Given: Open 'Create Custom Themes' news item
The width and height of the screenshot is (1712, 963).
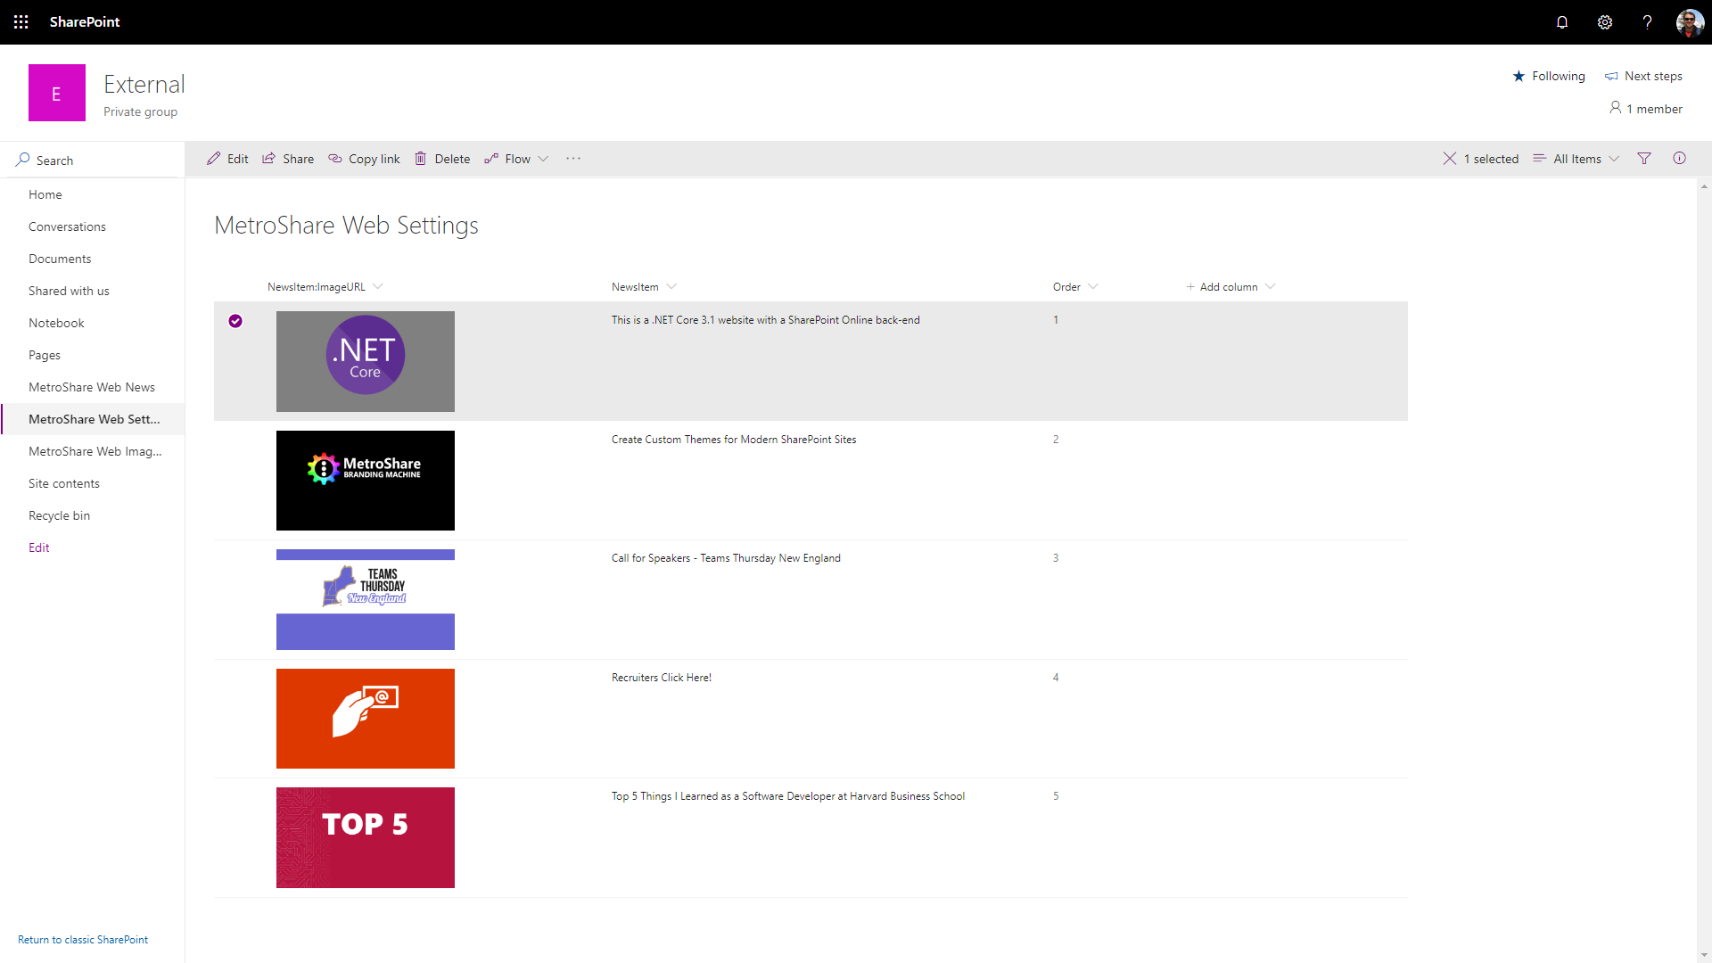Looking at the screenshot, I should click(734, 440).
